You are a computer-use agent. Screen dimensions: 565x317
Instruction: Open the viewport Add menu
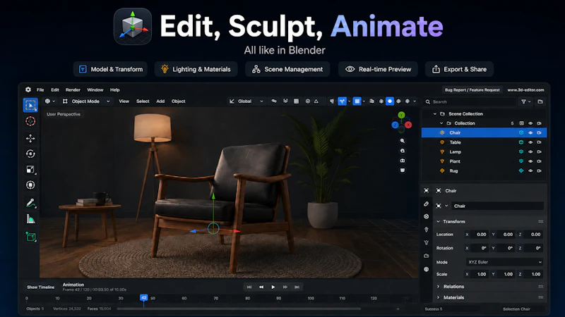click(160, 101)
